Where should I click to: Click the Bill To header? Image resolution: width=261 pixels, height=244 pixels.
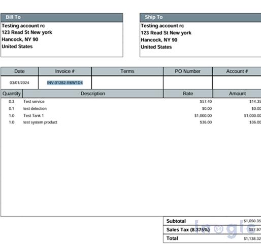[x=62, y=18]
